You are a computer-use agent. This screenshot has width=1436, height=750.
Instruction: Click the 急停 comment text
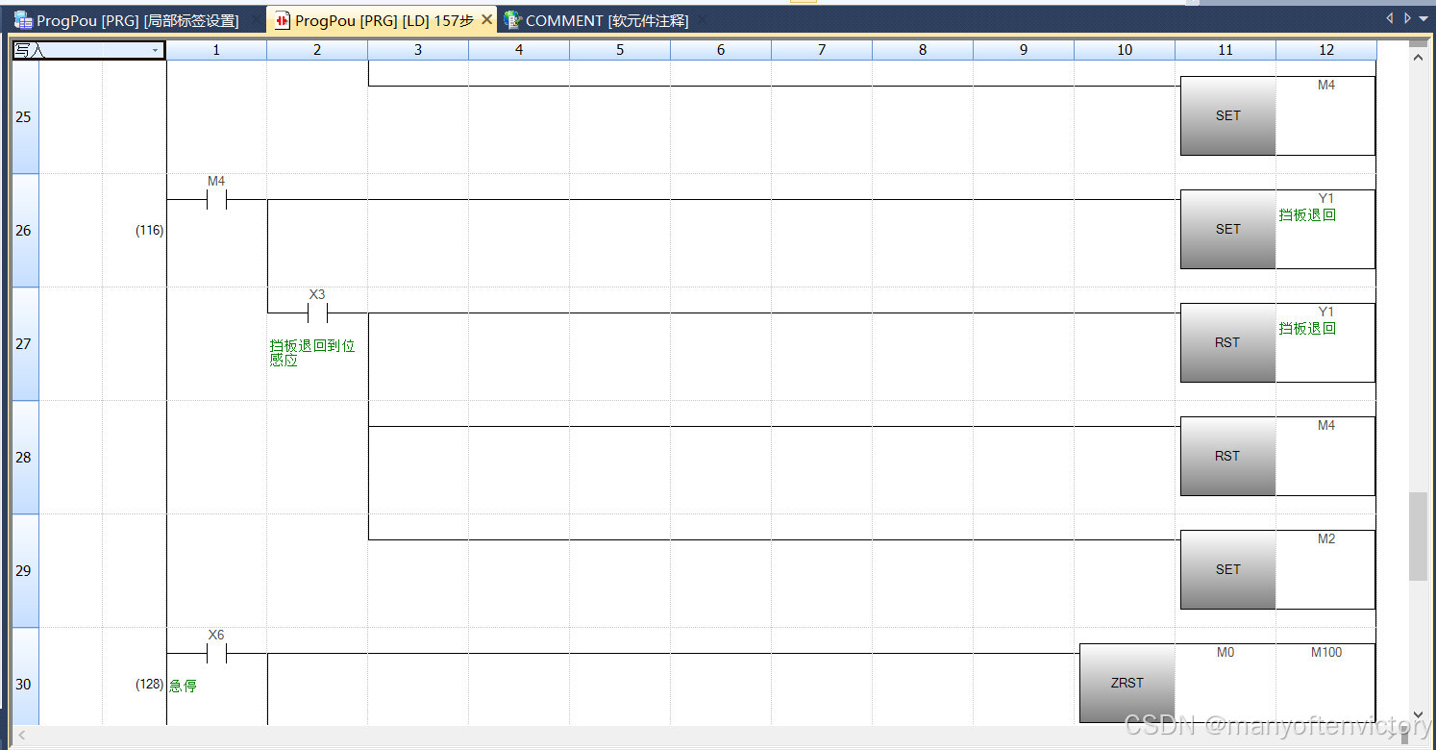click(183, 686)
